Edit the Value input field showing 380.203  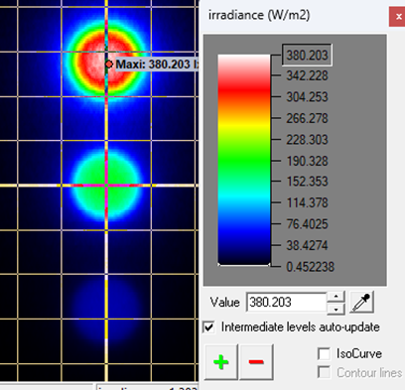click(x=287, y=302)
